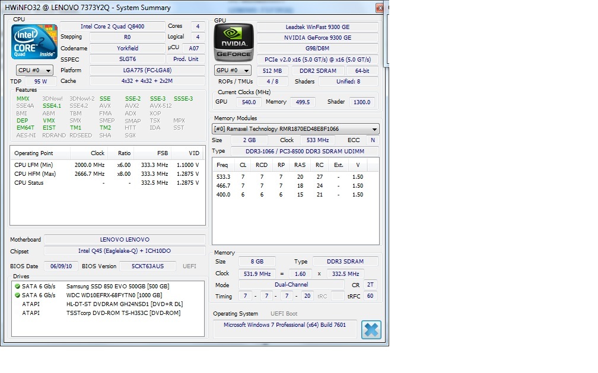
Task: Expand the Ramaxel memory module dropdown
Action: (x=295, y=128)
